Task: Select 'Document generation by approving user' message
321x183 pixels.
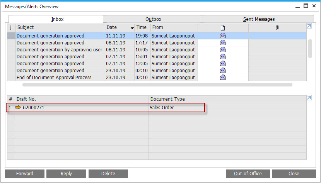Action: [x=60, y=50]
